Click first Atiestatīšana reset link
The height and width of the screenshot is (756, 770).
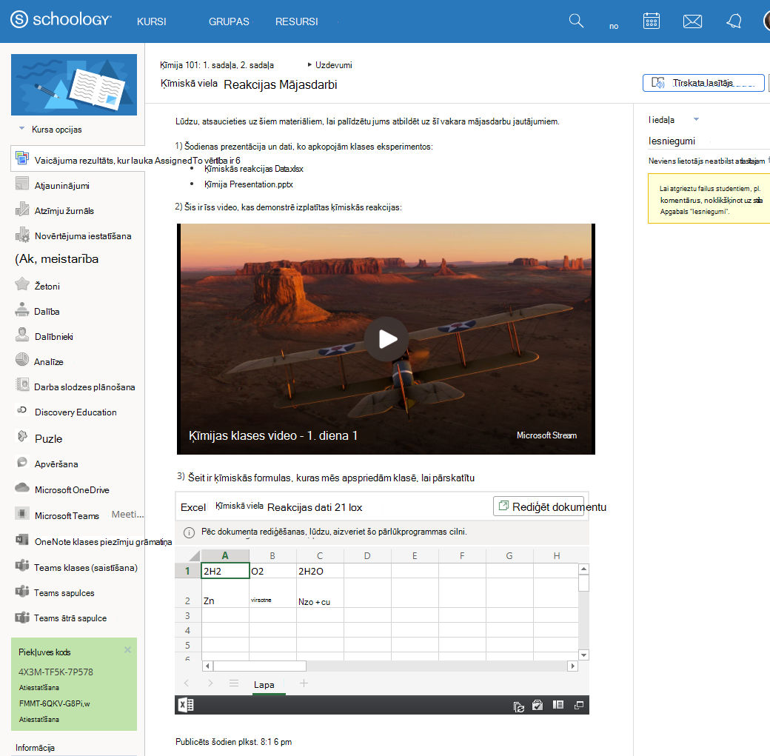tap(38, 688)
